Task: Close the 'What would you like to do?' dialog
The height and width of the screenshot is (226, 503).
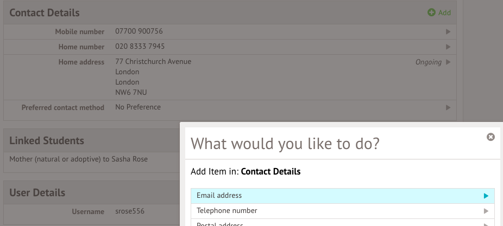Action: 491,137
